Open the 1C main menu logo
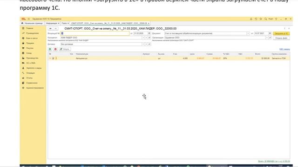The image size is (298, 167). 23,19
